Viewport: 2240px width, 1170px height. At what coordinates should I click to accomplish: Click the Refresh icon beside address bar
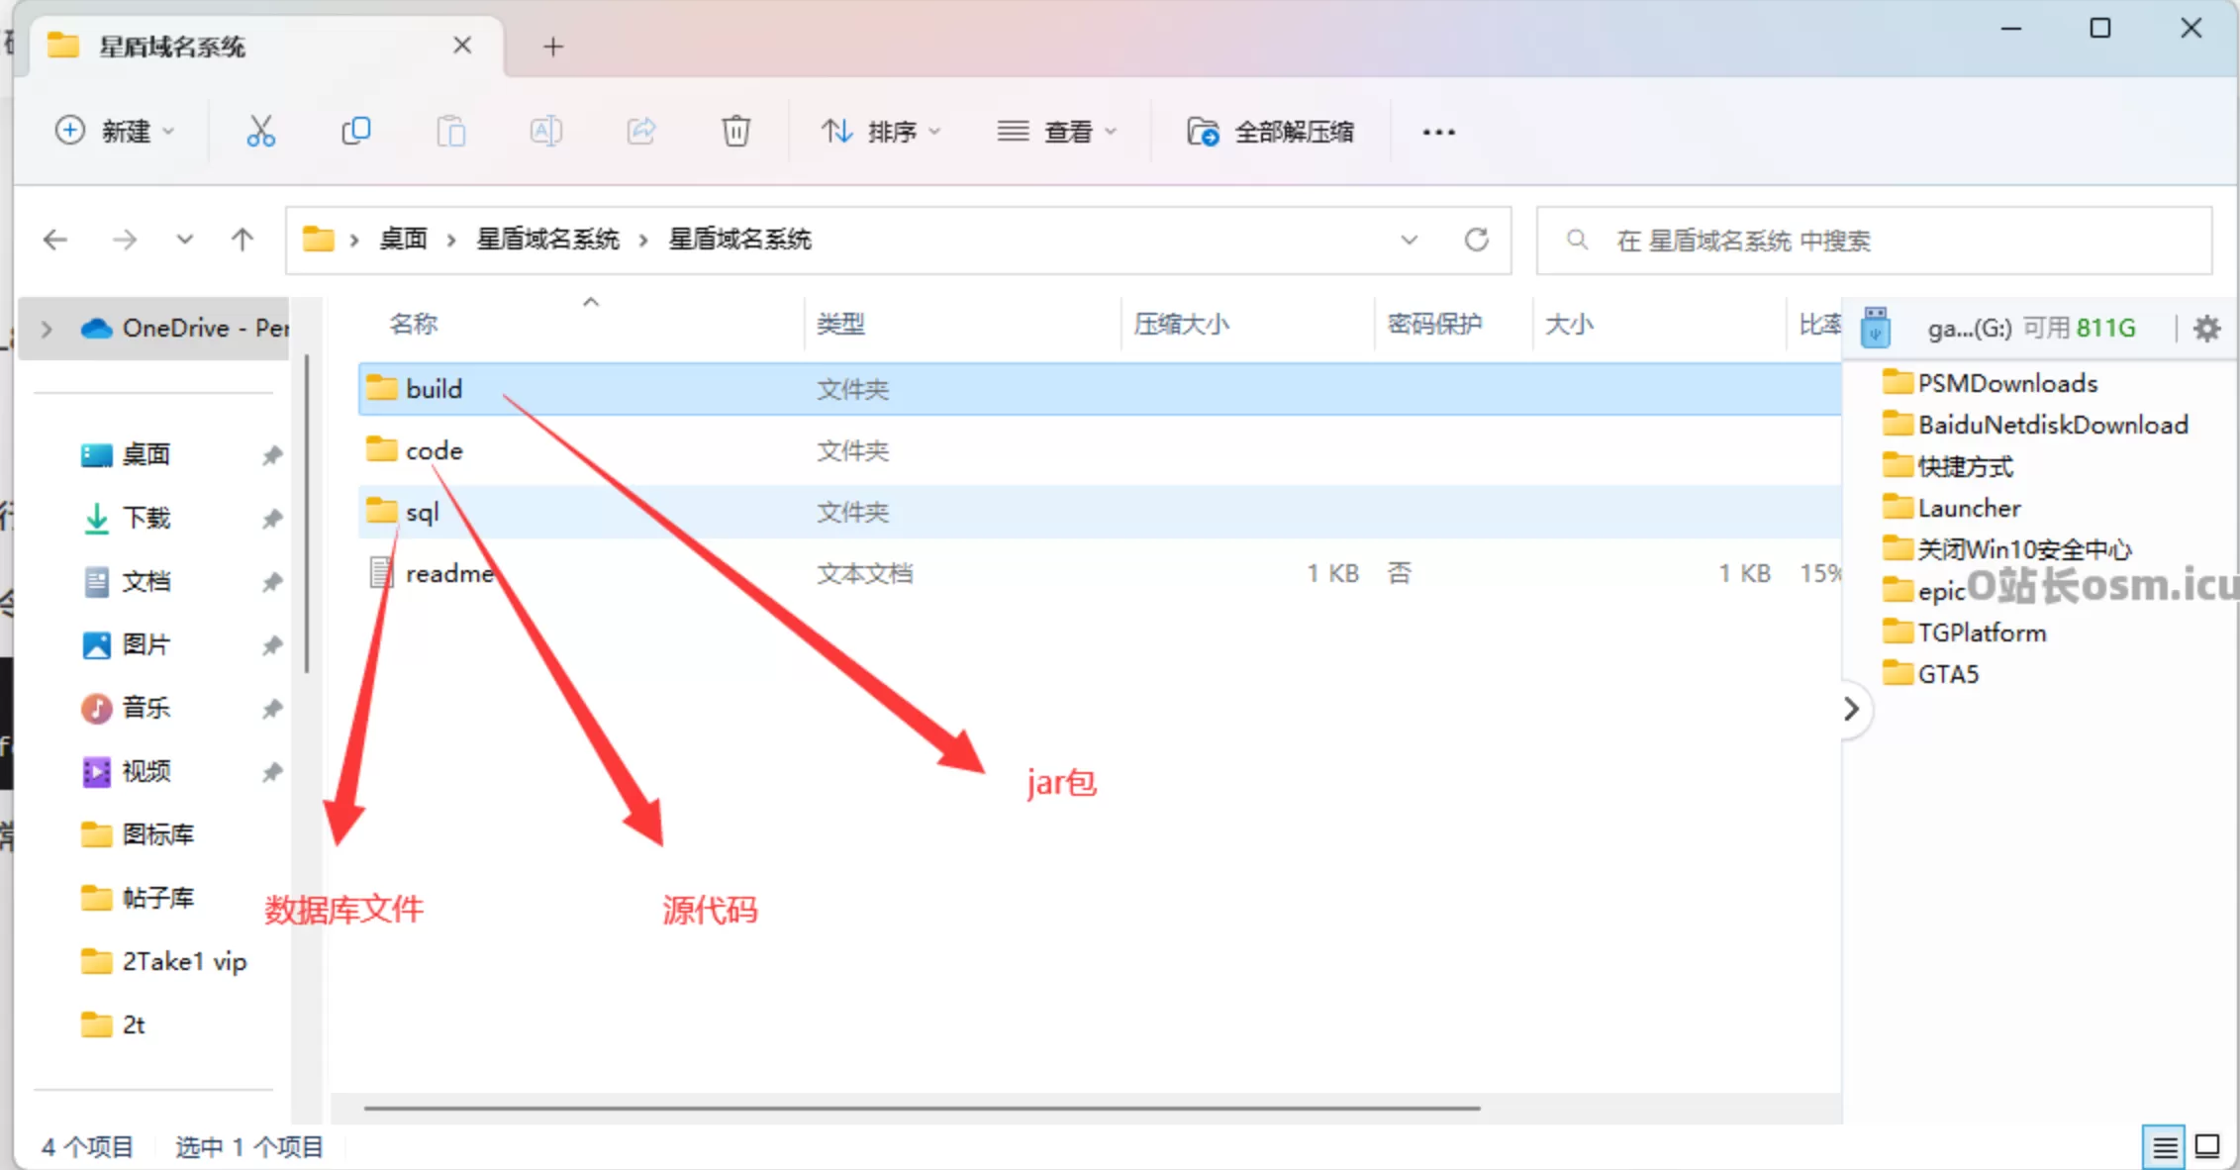pos(1476,240)
